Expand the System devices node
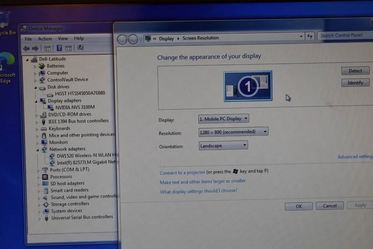373x249 pixels. coord(39,212)
